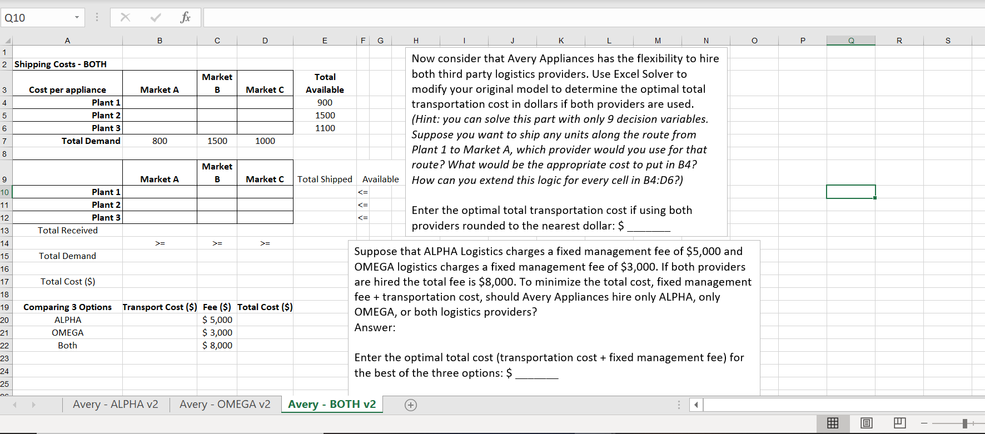985x434 pixels.
Task: Select the Total Available value 1100
Action: 325,128
